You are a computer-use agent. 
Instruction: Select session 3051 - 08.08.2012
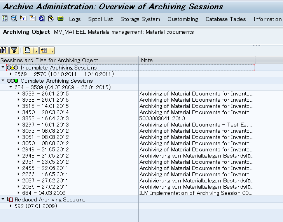coord(45,137)
